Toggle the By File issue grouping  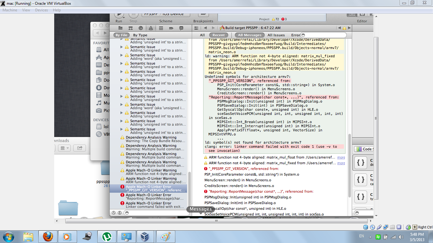coord(122,35)
